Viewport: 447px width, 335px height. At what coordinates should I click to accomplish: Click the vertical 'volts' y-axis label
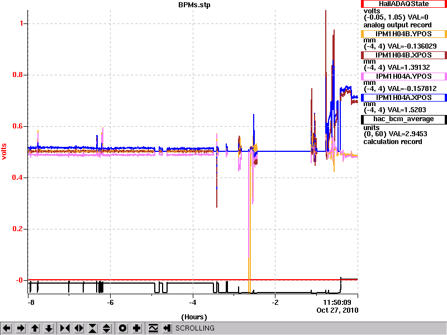point(4,151)
